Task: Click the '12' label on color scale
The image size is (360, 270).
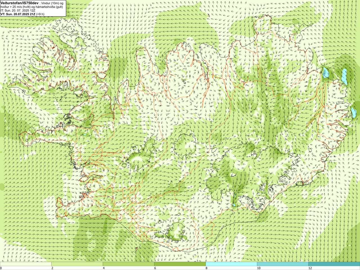Action: pos(310,268)
